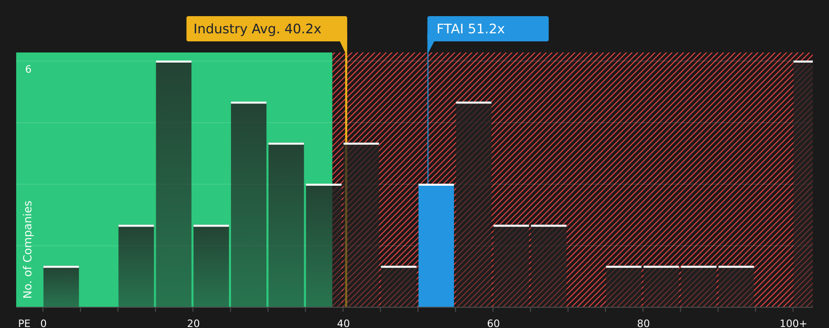The width and height of the screenshot is (829, 328).
Task: Click the x-axis label 100+
Action: pos(793,323)
